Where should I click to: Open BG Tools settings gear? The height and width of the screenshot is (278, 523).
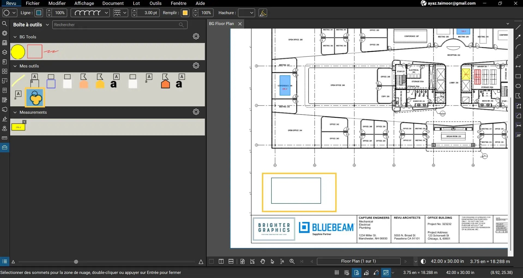tap(196, 36)
